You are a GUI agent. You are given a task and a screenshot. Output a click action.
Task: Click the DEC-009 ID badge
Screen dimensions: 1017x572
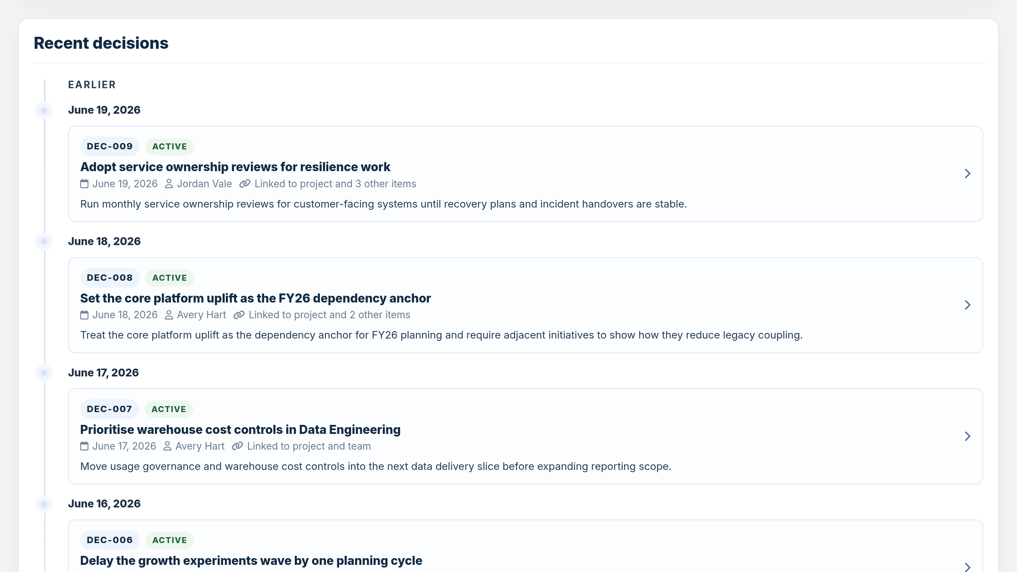tap(110, 146)
